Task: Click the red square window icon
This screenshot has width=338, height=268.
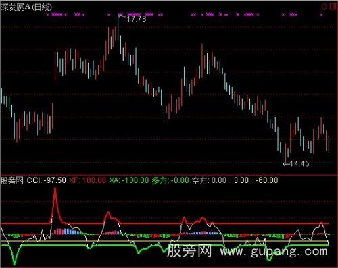Action: 333,6
